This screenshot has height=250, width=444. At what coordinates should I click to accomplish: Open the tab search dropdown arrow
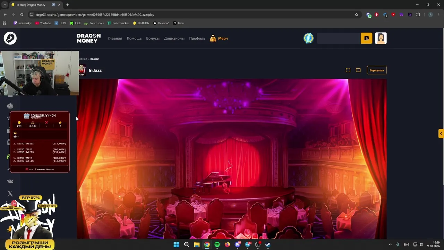click(x=5, y=5)
